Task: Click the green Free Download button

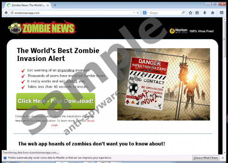Action: [x=56, y=101]
